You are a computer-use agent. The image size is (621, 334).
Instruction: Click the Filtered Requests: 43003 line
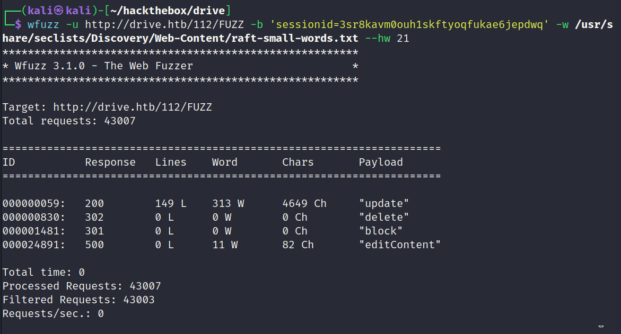tap(78, 300)
